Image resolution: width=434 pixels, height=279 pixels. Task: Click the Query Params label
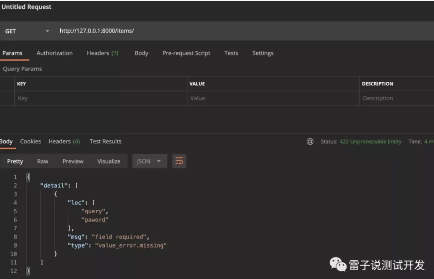pyautogui.click(x=22, y=69)
